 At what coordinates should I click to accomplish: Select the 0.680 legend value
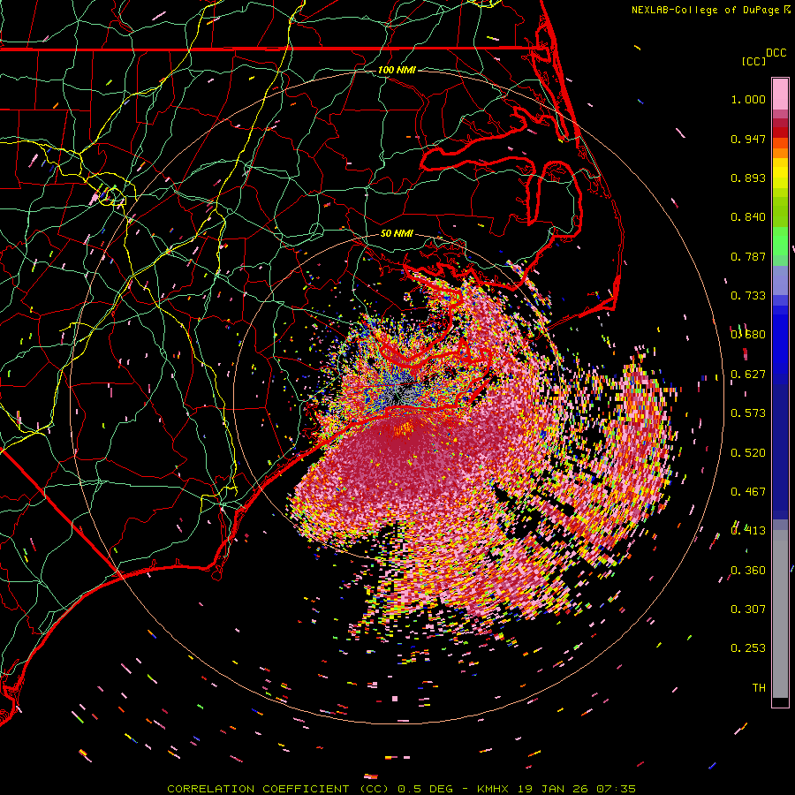click(x=748, y=335)
